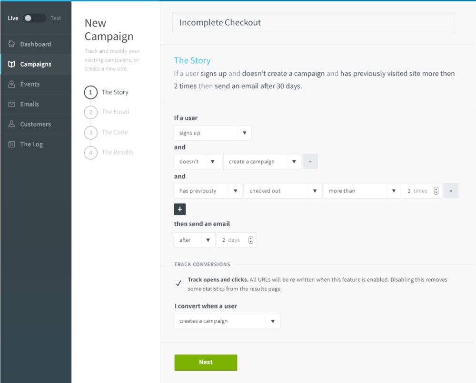Click the Events calendar icon
This screenshot has width=476, height=383.
tap(12, 84)
